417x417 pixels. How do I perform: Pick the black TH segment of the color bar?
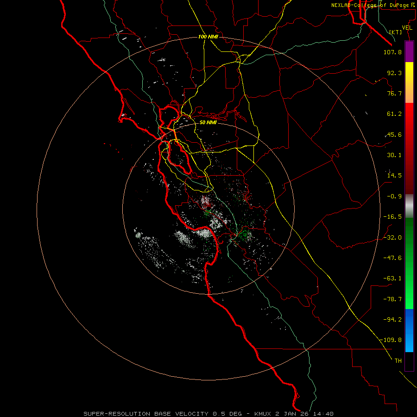[409, 361]
